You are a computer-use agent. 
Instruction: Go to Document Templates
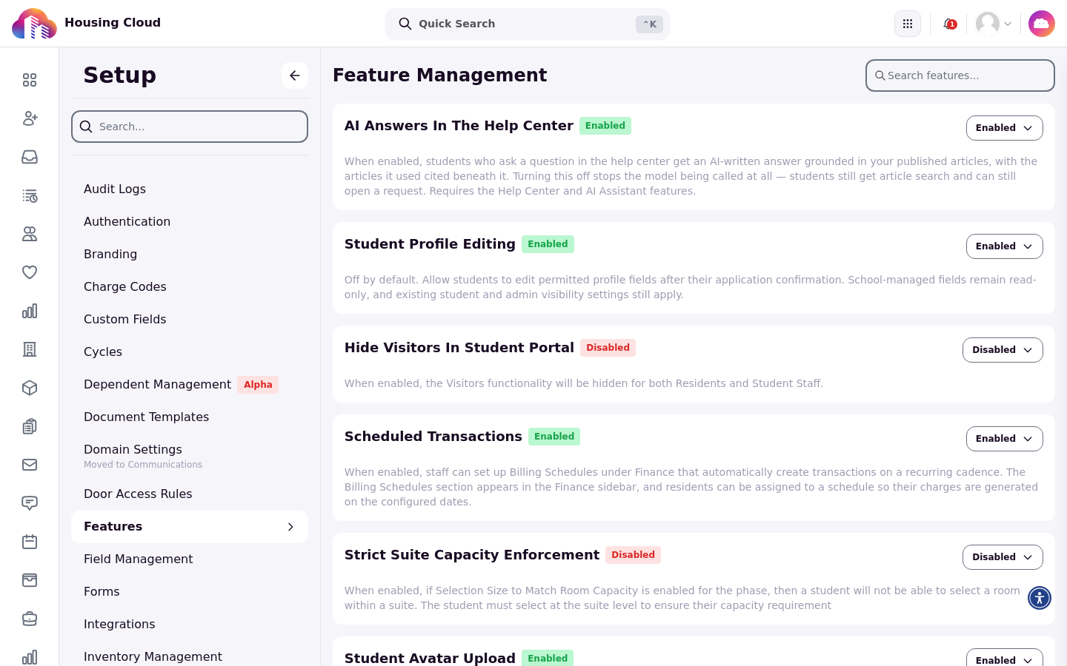146,417
